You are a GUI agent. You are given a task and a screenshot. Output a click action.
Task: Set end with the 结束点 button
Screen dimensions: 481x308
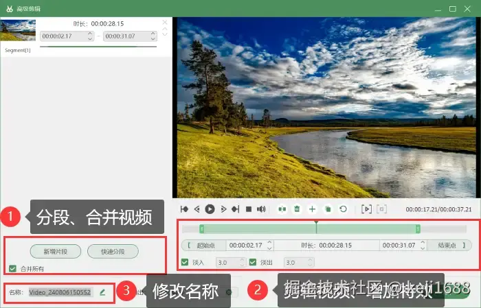(449, 246)
